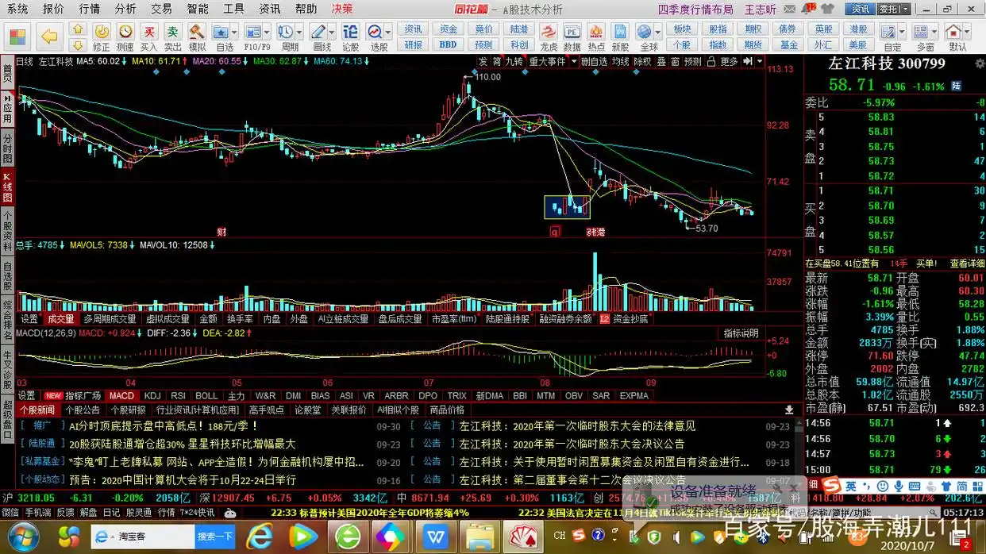Open the 画线 drawing tool
This screenshot has width=986, height=554.
[x=318, y=32]
